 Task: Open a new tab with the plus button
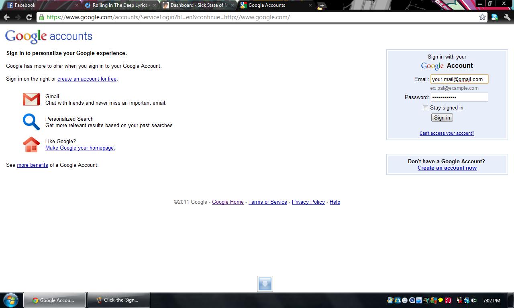tap(321, 5)
